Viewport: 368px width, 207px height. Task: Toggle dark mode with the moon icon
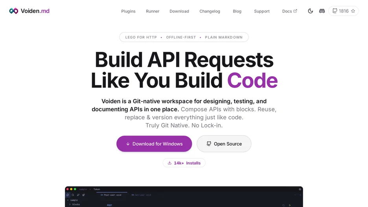(311, 11)
